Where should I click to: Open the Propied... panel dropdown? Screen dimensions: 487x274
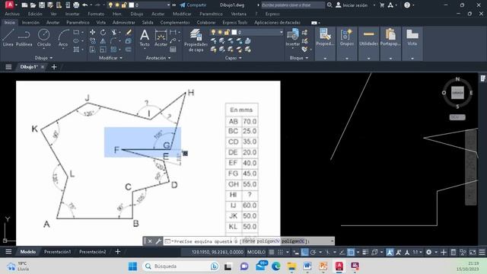[x=325, y=58]
